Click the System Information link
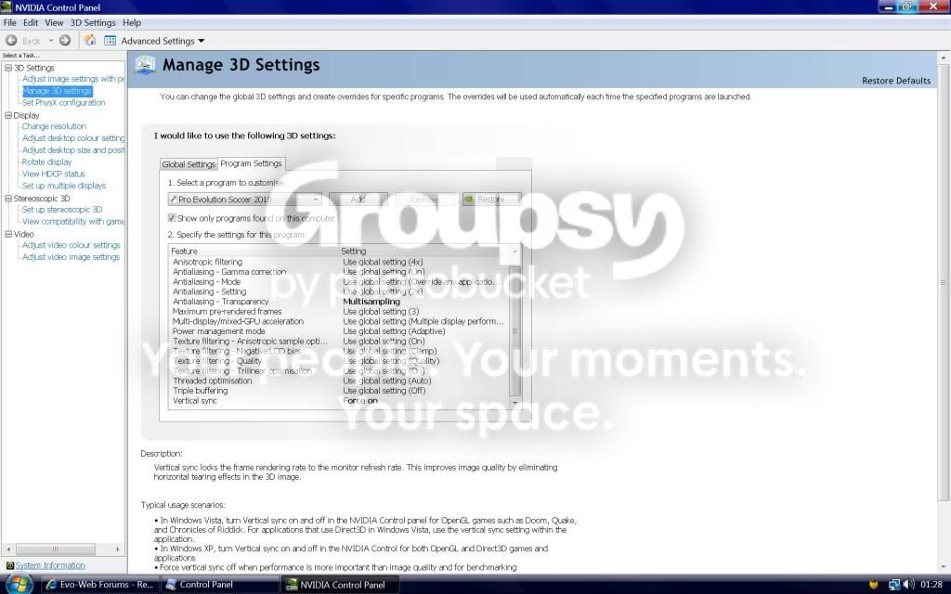951x594 pixels. (x=50, y=565)
